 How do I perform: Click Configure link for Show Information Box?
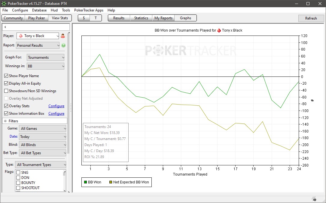point(56,114)
